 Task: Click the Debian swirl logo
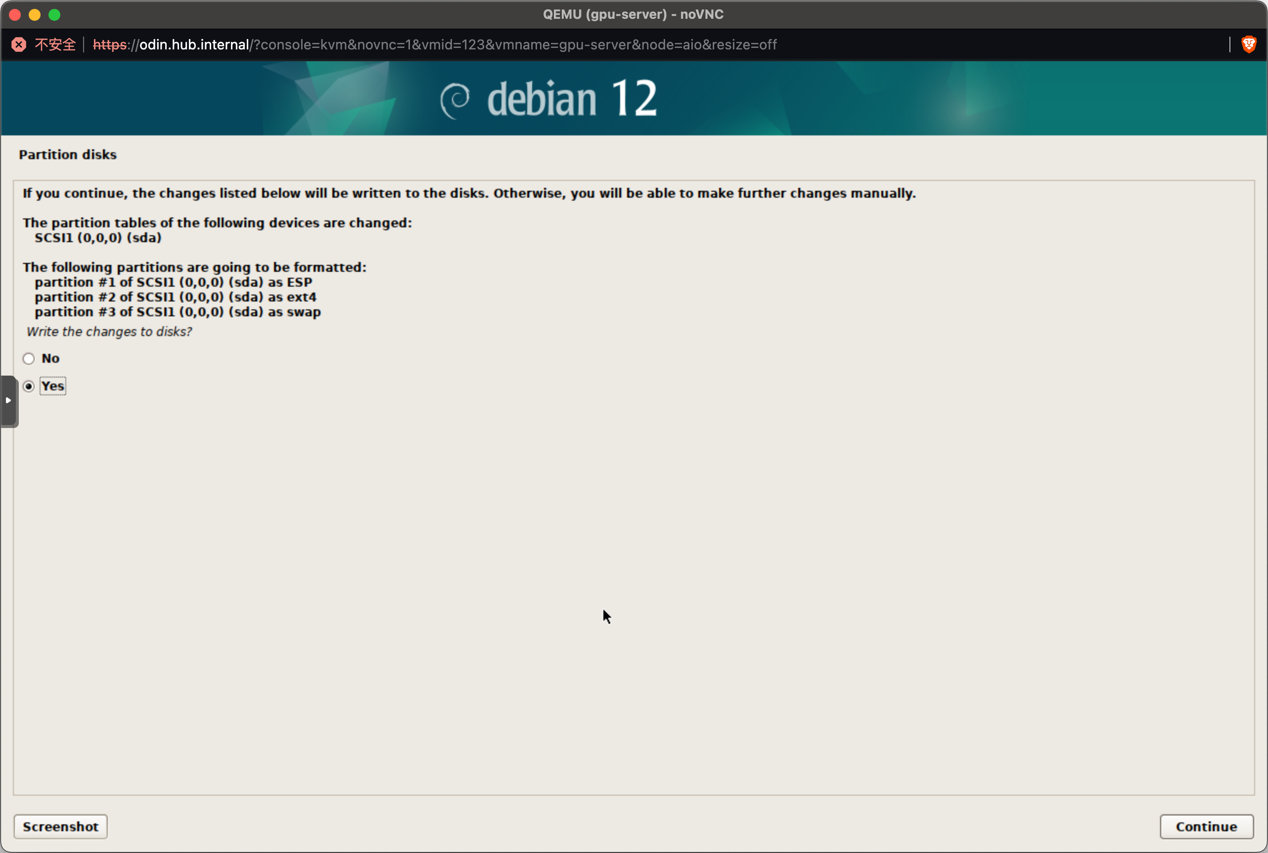coord(455,100)
